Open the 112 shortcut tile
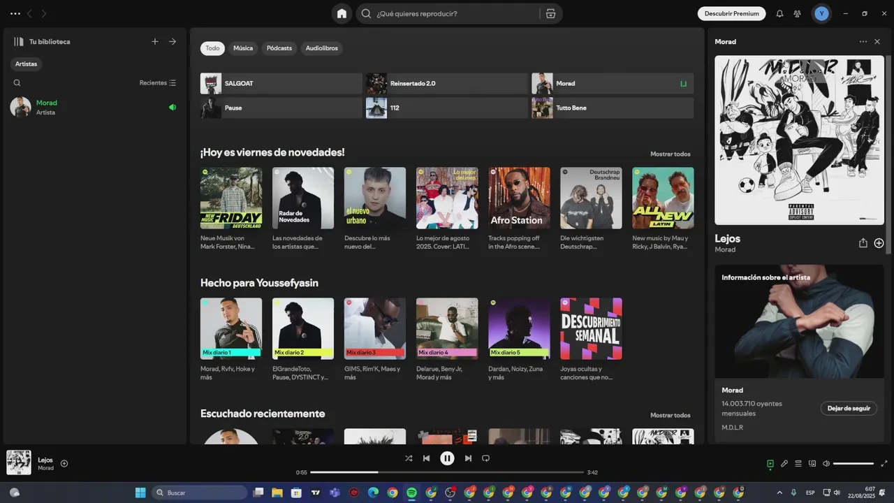The width and height of the screenshot is (894, 503). [446, 108]
